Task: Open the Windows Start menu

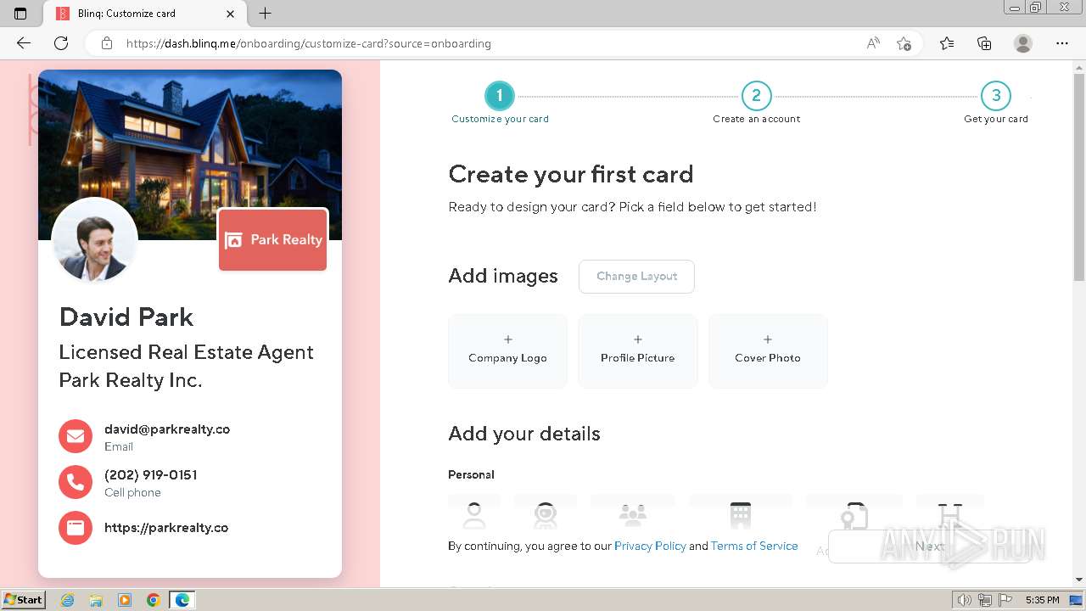Action: pyautogui.click(x=24, y=600)
